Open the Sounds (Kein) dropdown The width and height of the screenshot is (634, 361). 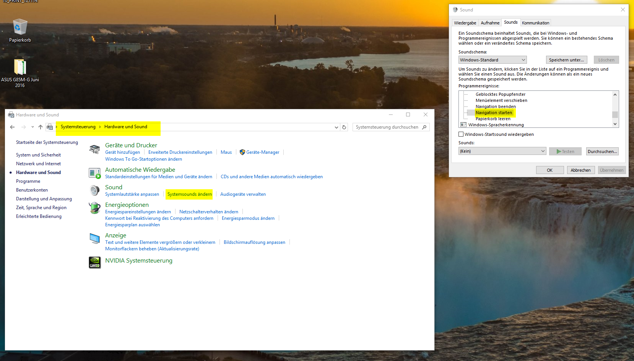502,151
